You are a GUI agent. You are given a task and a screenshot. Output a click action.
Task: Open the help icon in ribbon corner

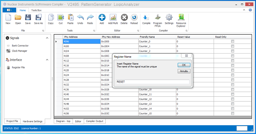(x=250, y=10)
